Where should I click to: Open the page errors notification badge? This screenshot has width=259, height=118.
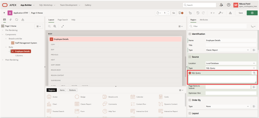181,13
